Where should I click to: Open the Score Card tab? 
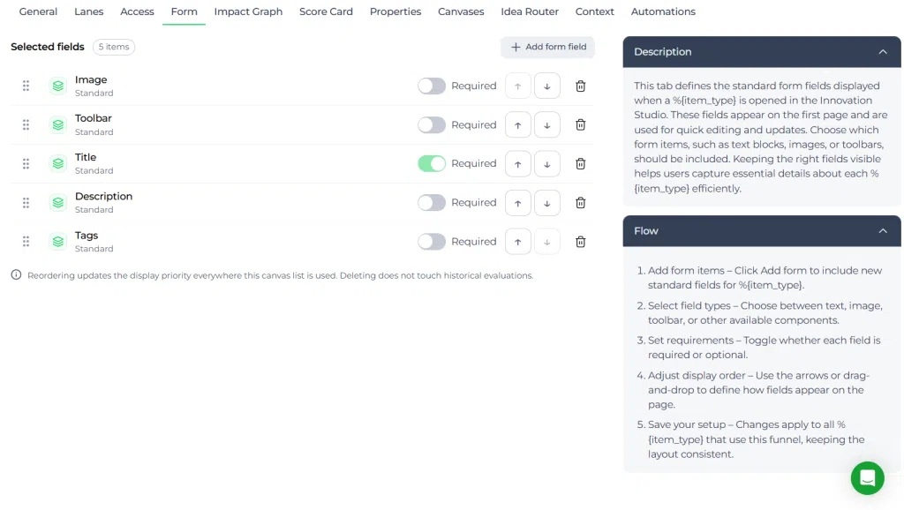[x=326, y=11]
